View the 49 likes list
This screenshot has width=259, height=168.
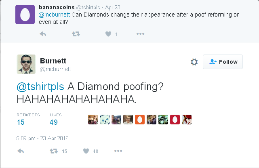click(54, 122)
